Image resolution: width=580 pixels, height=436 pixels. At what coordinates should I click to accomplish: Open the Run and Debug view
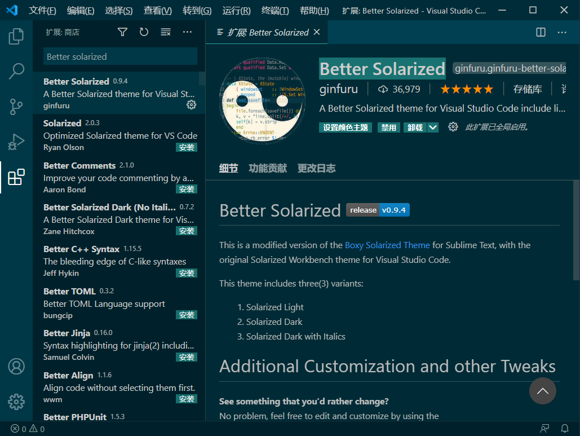coord(16,142)
